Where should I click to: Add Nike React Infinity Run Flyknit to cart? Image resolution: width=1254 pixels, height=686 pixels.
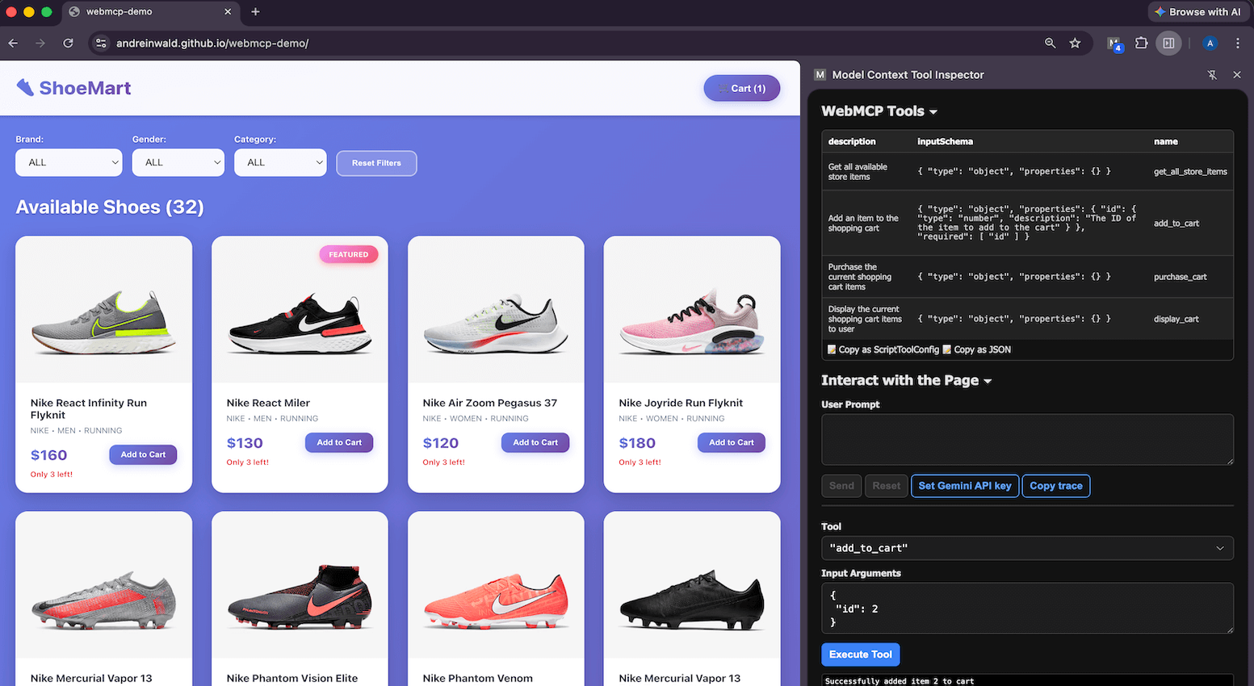pos(143,454)
